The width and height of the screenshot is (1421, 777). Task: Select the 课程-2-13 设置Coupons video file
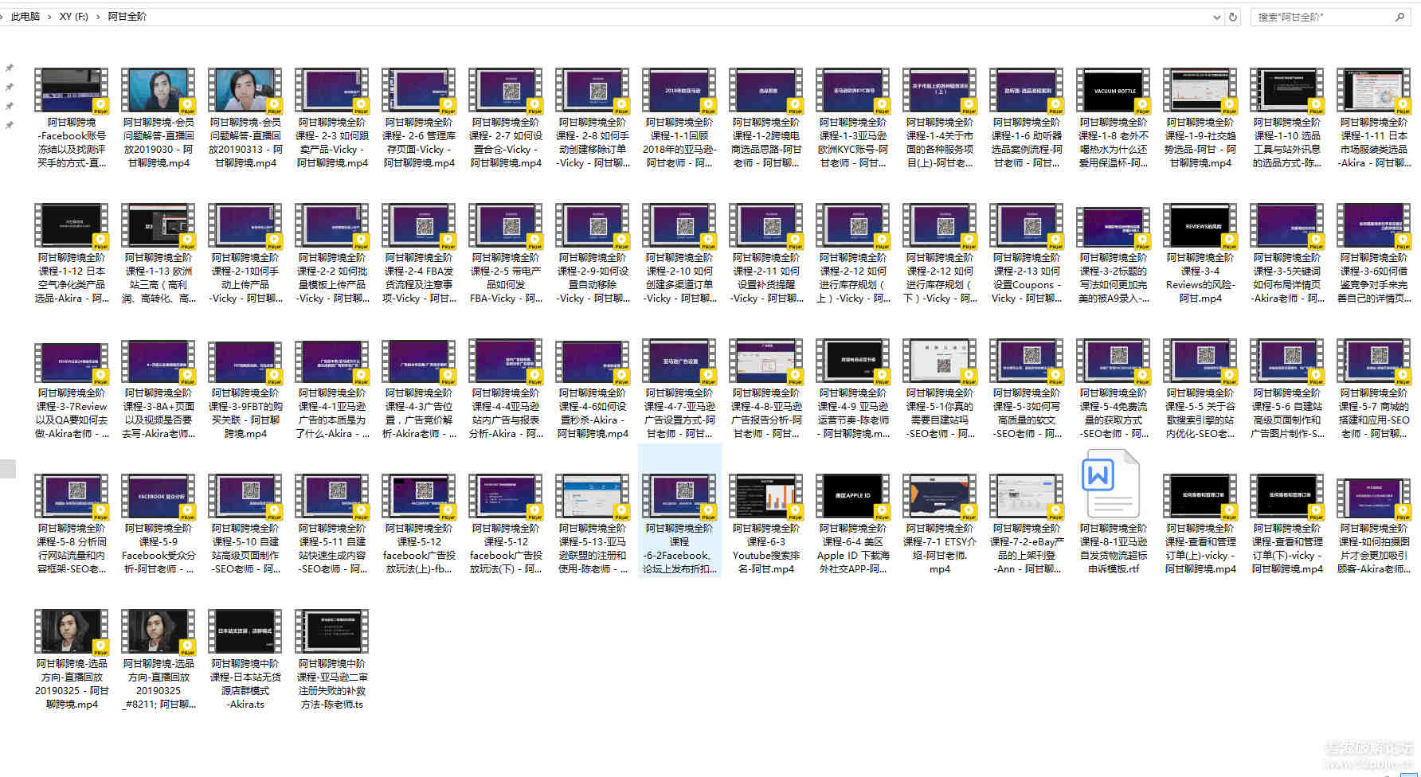pos(1026,225)
